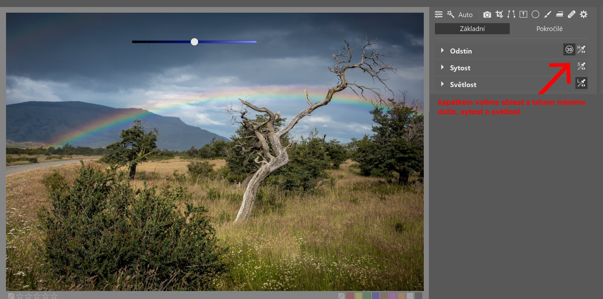Image resolution: width=603 pixels, height=299 pixels.
Task: Expand the Sytost section
Action: [x=442, y=67]
